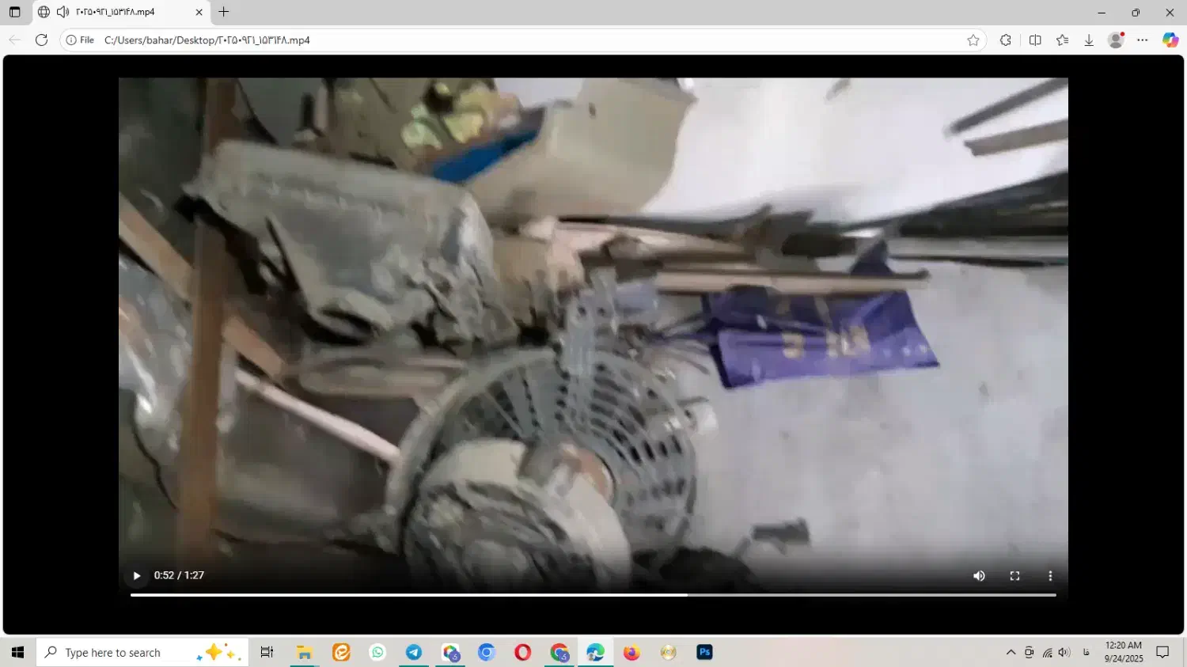1187x667 pixels.
Task: Refresh the current page
Action: (x=42, y=40)
